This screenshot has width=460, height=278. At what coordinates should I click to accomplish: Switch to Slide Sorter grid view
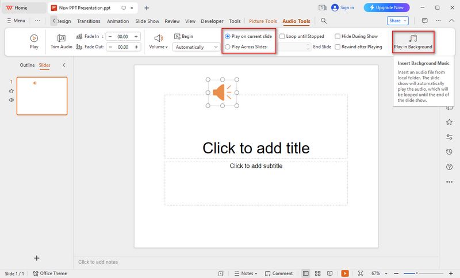[318, 273]
